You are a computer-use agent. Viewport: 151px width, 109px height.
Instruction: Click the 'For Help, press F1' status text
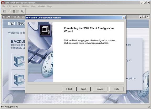[10, 107]
